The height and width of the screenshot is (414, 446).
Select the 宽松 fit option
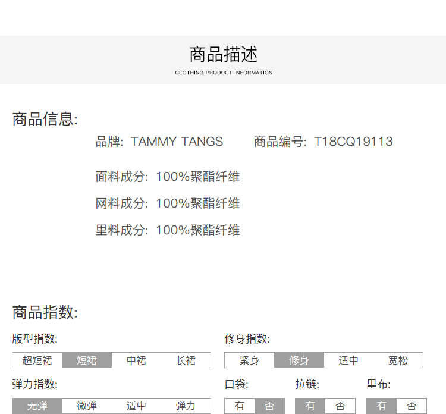[x=398, y=360]
